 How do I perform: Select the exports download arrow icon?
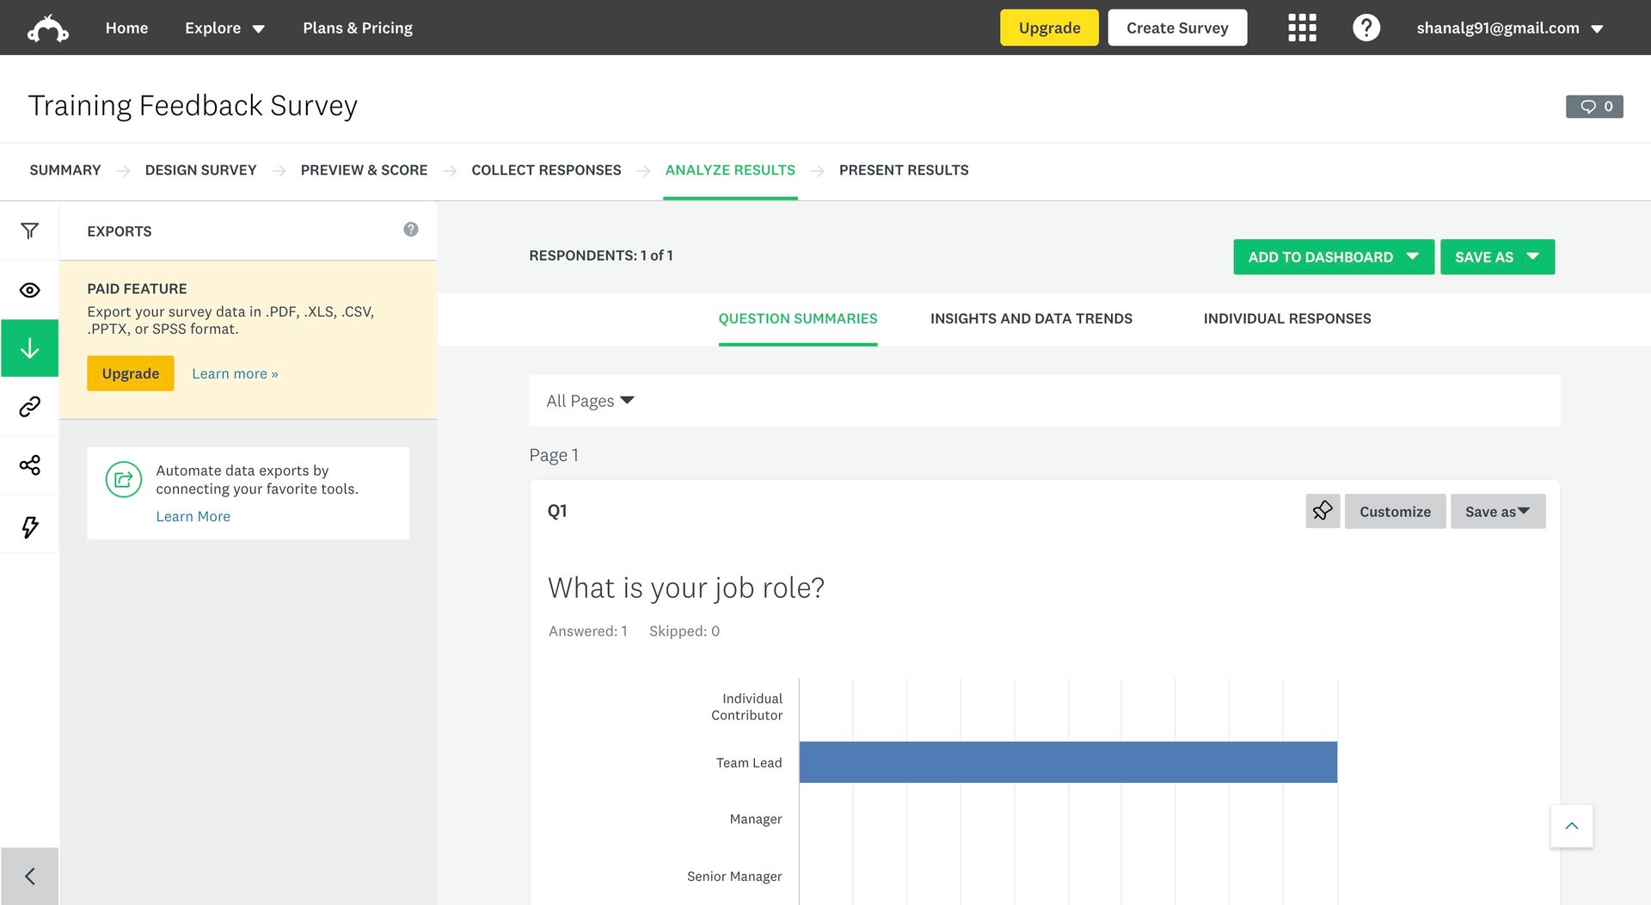pos(30,348)
